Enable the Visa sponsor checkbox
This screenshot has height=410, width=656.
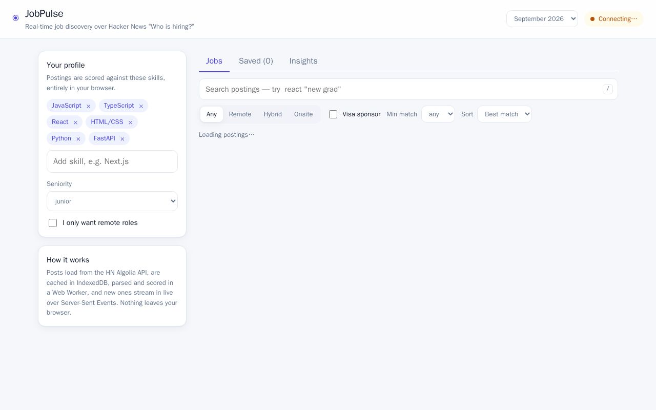(x=333, y=114)
